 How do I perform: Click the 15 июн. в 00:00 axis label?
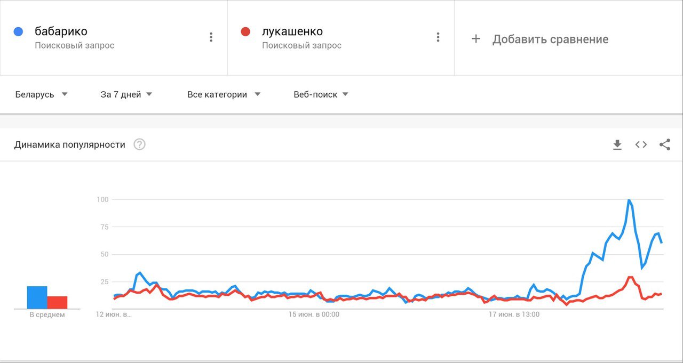pos(314,314)
